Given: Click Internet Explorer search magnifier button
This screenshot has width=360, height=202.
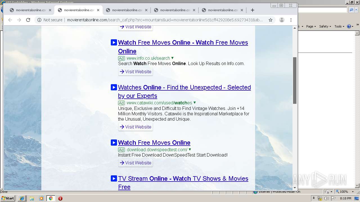Looking at the screenshot, I should (351, 10).
